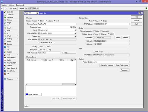
Task: Select 802.11 wireless protocol
Action: [x=39, y=21]
